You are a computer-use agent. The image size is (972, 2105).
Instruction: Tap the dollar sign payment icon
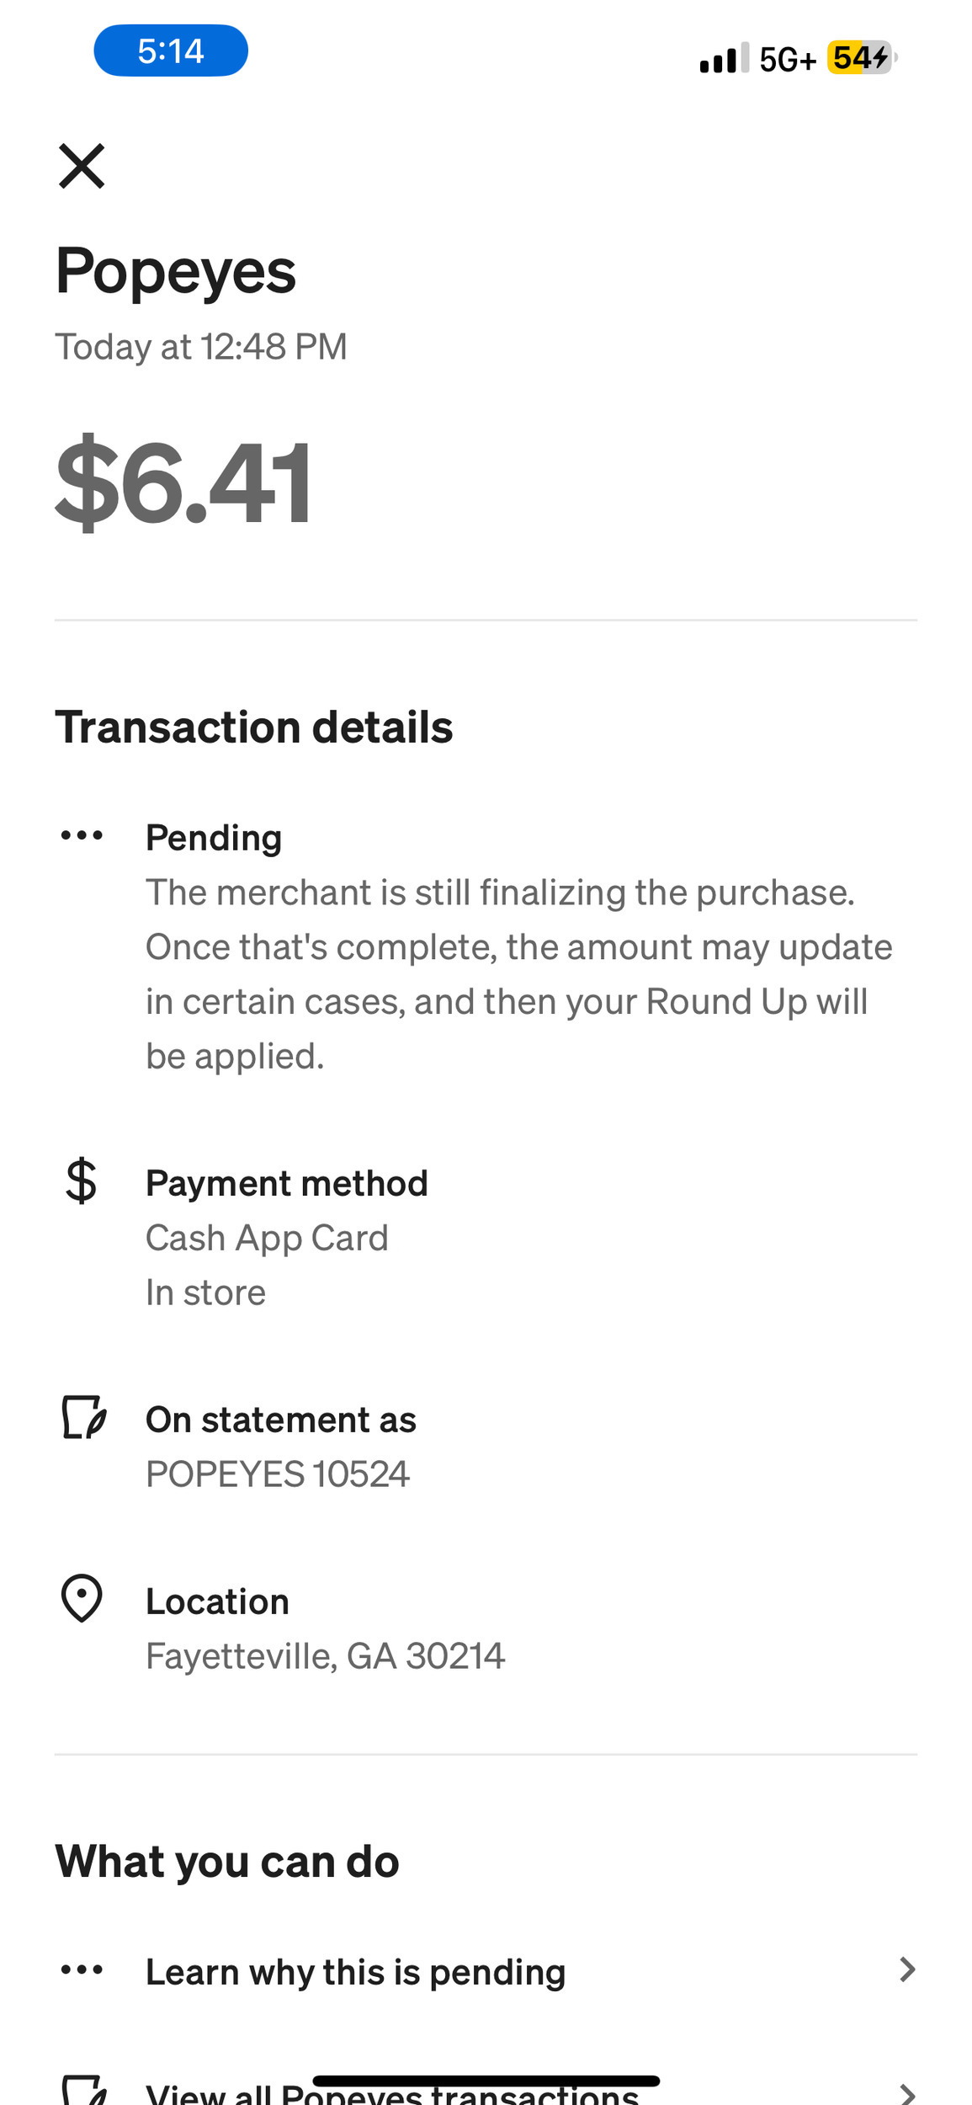tap(82, 1180)
